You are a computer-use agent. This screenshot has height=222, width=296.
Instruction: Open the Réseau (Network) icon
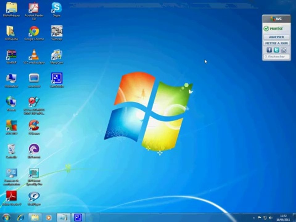tap(11, 104)
